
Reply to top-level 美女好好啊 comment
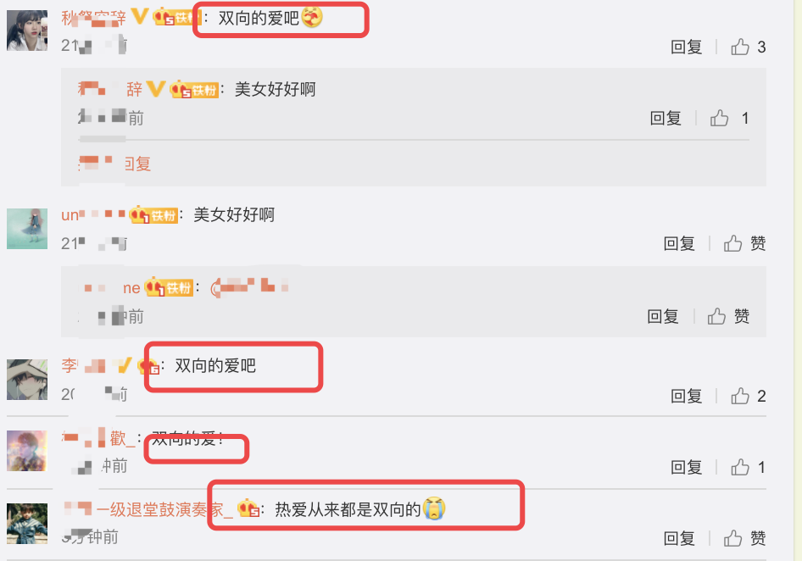pos(679,243)
